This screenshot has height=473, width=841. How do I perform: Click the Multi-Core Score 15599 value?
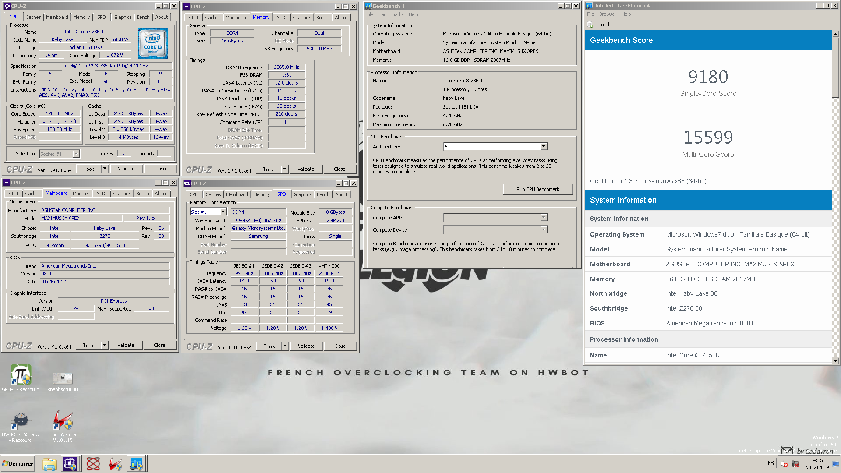click(x=708, y=138)
